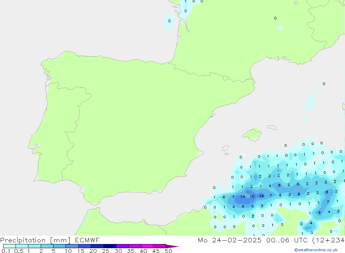Click the 20–25 mm dark blue swatch
The height and width of the screenshot is (253, 345).
click(x=97, y=246)
